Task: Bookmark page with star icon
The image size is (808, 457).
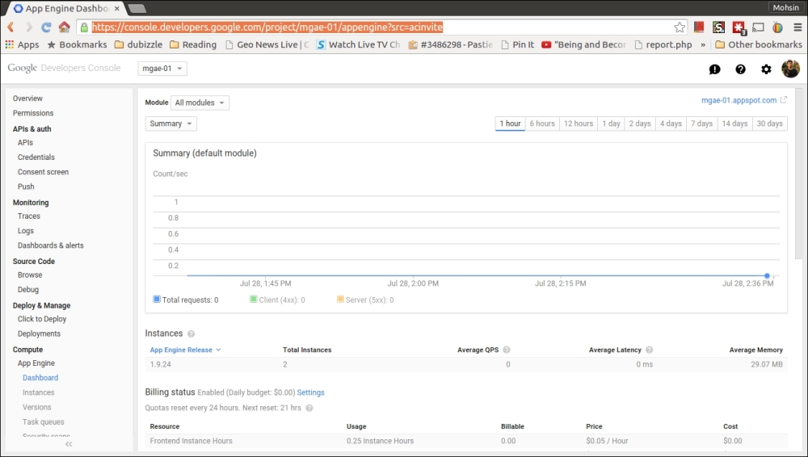Action: coord(680,27)
